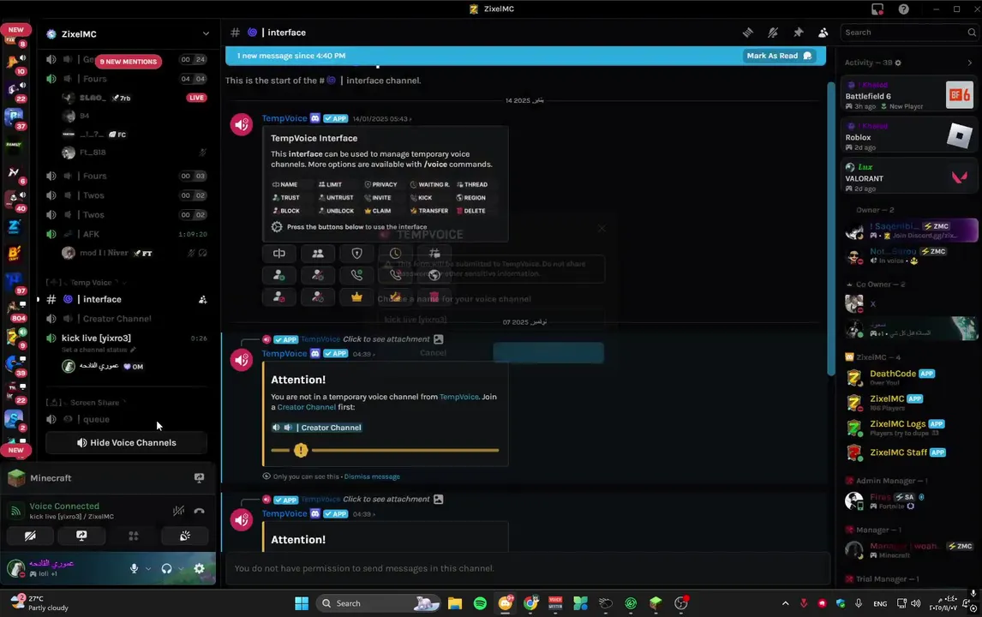
Task: Open the Inbox icon in title bar
Action: [x=877, y=9]
